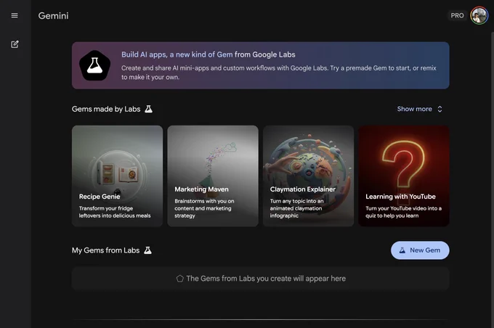Open the Claymation Explainer gem card
Image resolution: width=494 pixels, height=328 pixels.
309,176
